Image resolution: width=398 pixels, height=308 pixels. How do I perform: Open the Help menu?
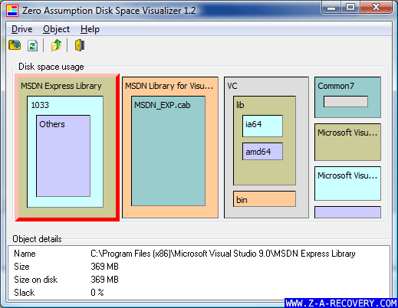tap(90, 29)
